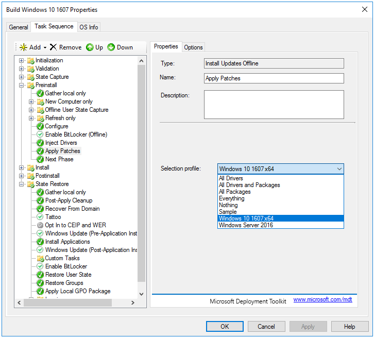The height and width of the screenshot is (338, 374).
Task: Click the icon beside Recover From Domain
Action: pyautogui.click(x=40, y=209)
